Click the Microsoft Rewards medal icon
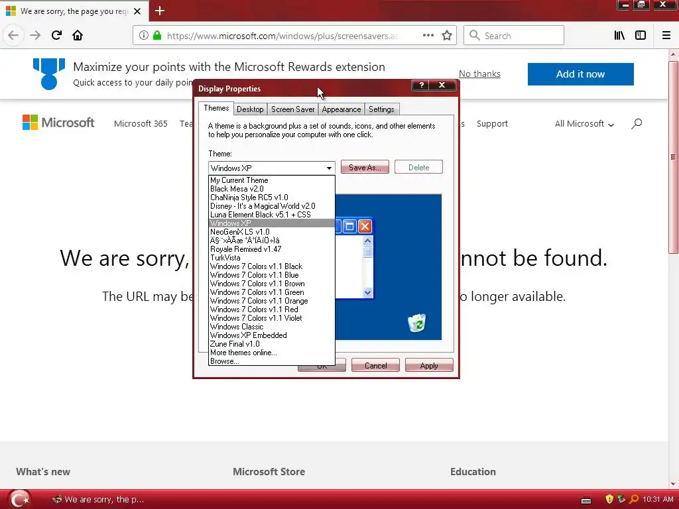The width and height of the screenshot is (679, 509). pos(49,74)
